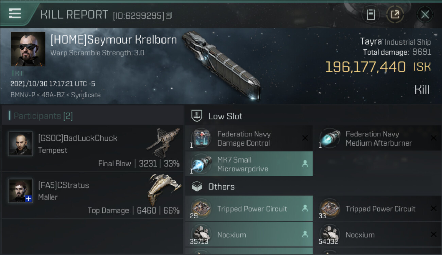The width and height of the screenshot is (442, 255).
Task: Select Federation Navy Damage Control item
Action: pyautogui.click(x=249, y=138)
